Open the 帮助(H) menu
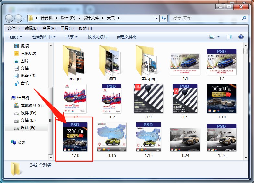The width and height of the screenshot is (254, 183). [85, 28]
